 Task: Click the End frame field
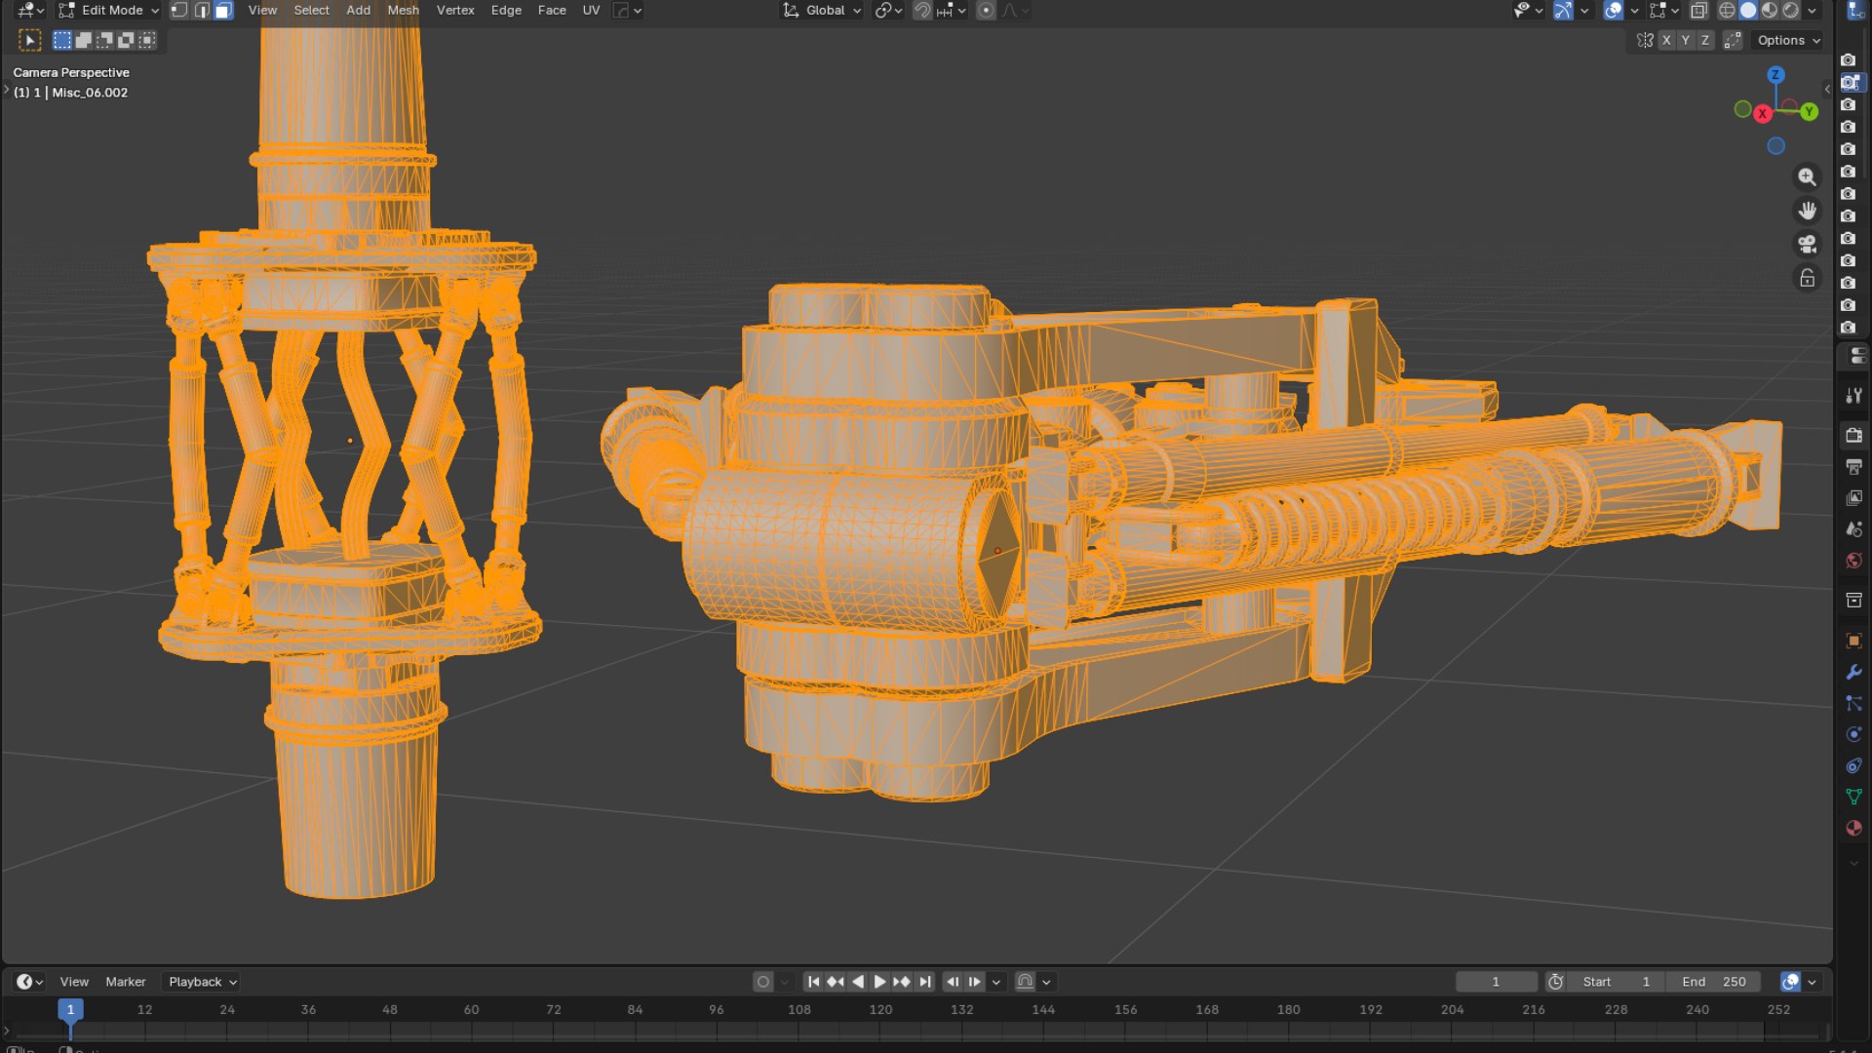click(1714, 982)
